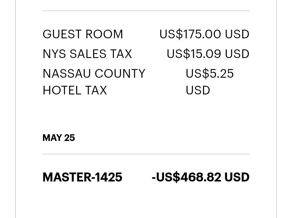Click the USD suffix after US$15.09
Screen dimensions: 292x218
click(237, 54)
